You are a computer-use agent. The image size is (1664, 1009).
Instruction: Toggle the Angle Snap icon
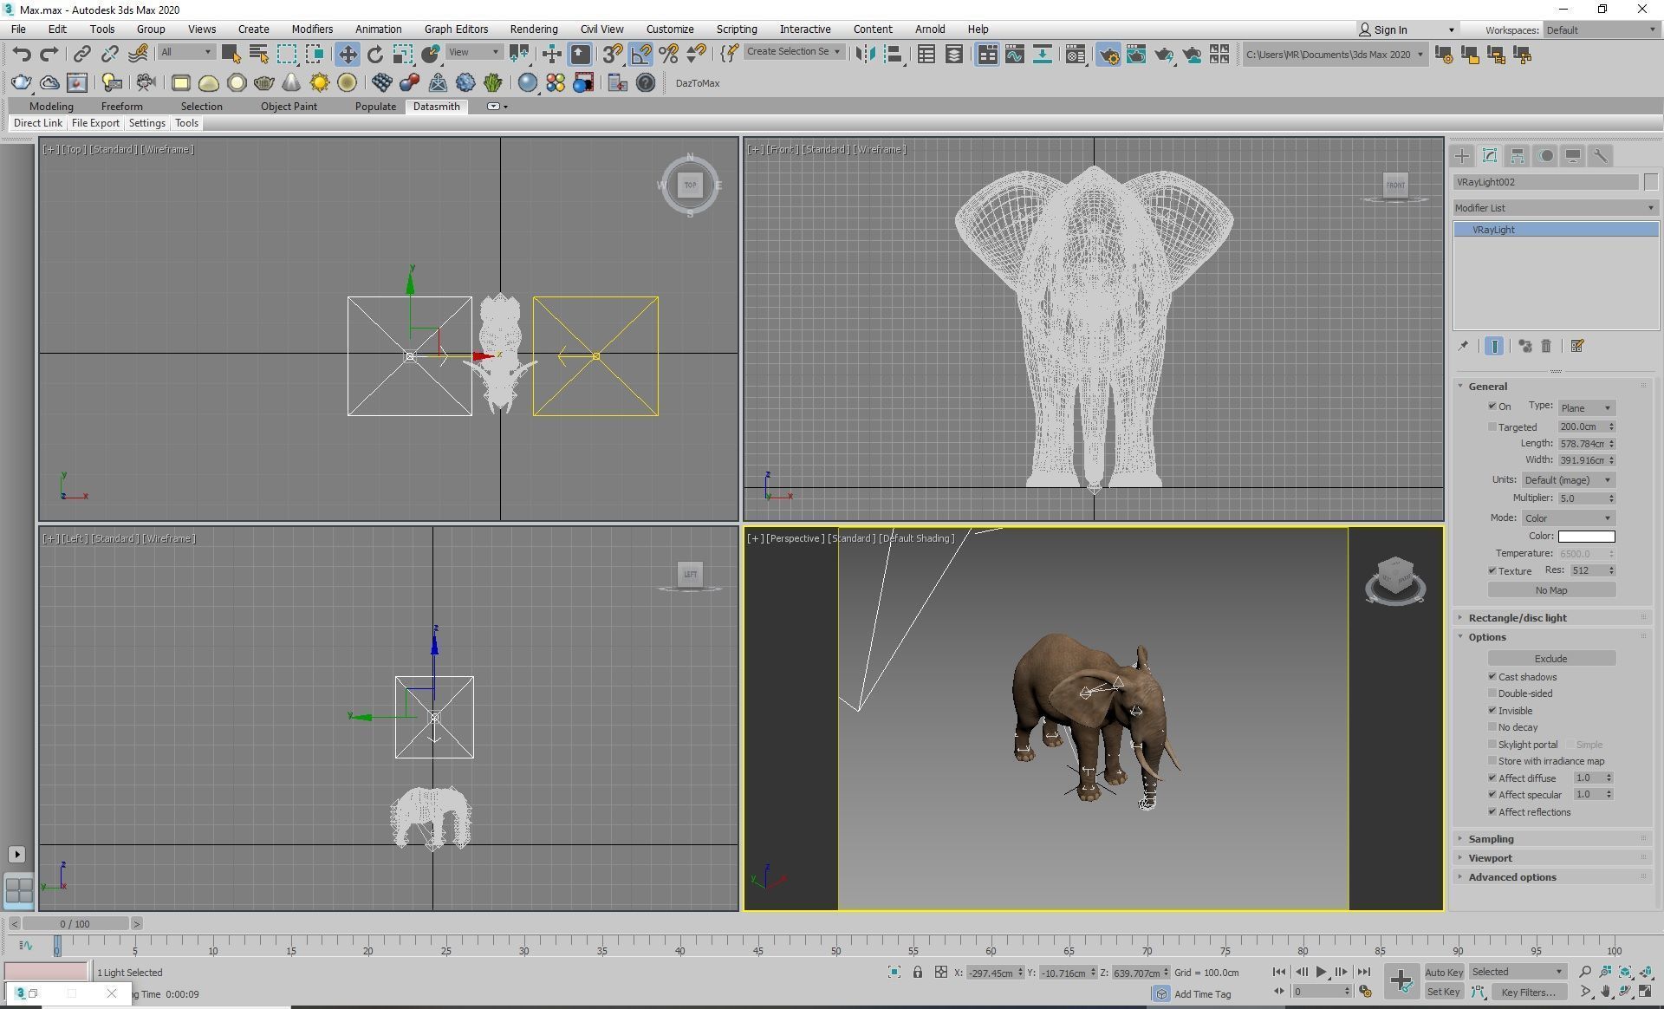[640, 55]
